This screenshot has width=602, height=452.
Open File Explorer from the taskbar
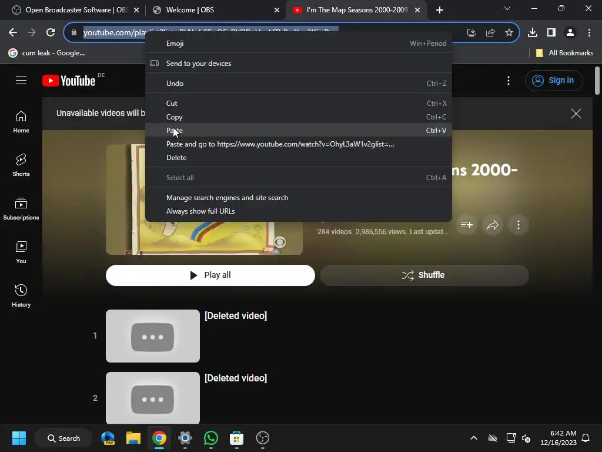[x=133, y=438]
